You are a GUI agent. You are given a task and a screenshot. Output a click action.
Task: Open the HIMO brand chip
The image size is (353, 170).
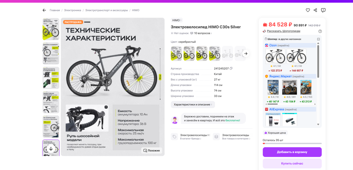tap(177, 20)
